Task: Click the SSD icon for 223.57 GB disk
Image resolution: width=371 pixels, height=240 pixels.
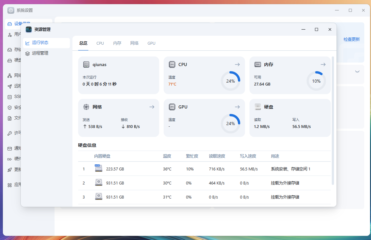Action: pos(99,168)
